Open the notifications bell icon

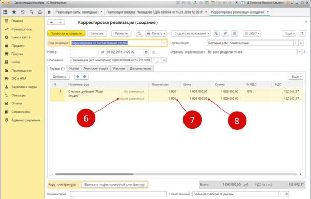pyautogui.click(x=40, y=12)
